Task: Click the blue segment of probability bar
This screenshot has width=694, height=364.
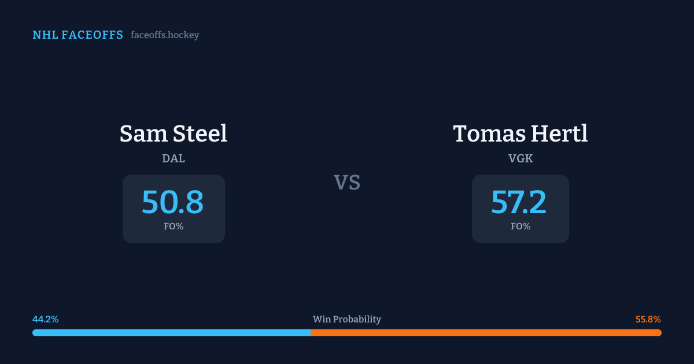Action: (171, 333)
